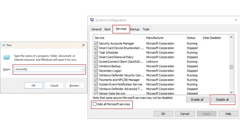The width and height of the screenshot is (240, 135).
Task: Click Microsoft Corporation beside Payments and NFC/SE Manager
Action: (160, 80)
